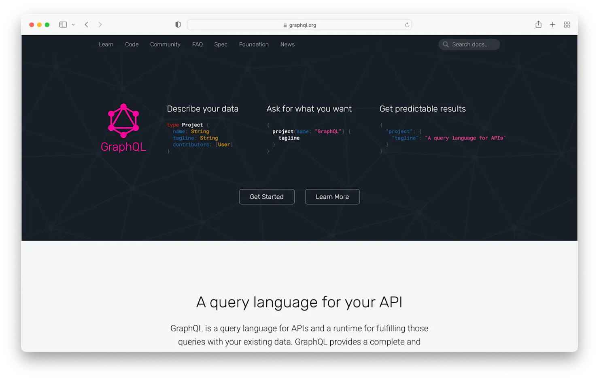This screenshot has height=380, width=599.
Task: Click the green fullscreen window button
Action: click(x=47, y=25)
